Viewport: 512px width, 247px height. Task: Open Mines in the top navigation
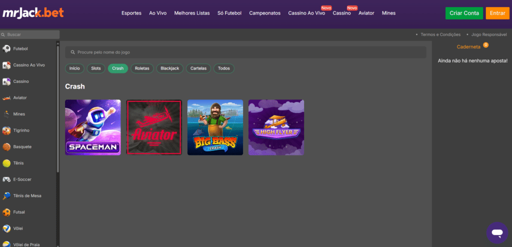coord(388,13)
